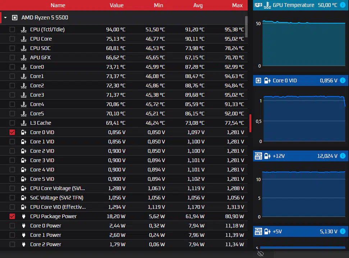Click the CPU icon in Core 0 VID graph header
The width and height of the screenshot is (349, 258).
point(258,80)
